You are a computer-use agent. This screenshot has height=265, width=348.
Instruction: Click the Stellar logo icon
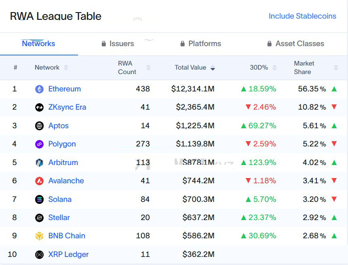39,218
